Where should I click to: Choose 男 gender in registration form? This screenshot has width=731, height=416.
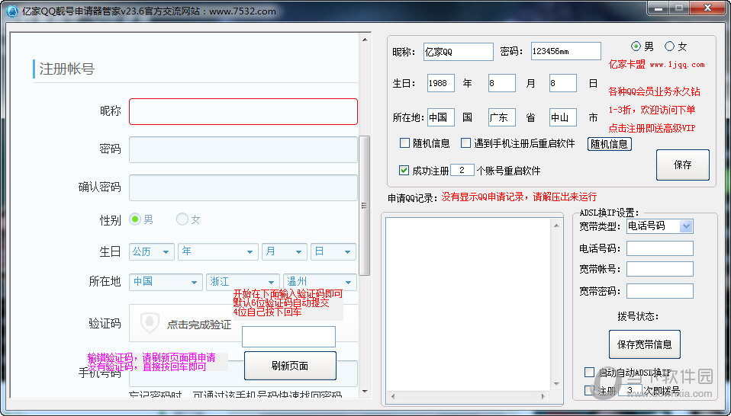(x=135, y=219)
